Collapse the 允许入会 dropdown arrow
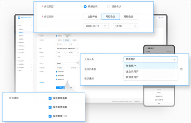 (174, 60)
